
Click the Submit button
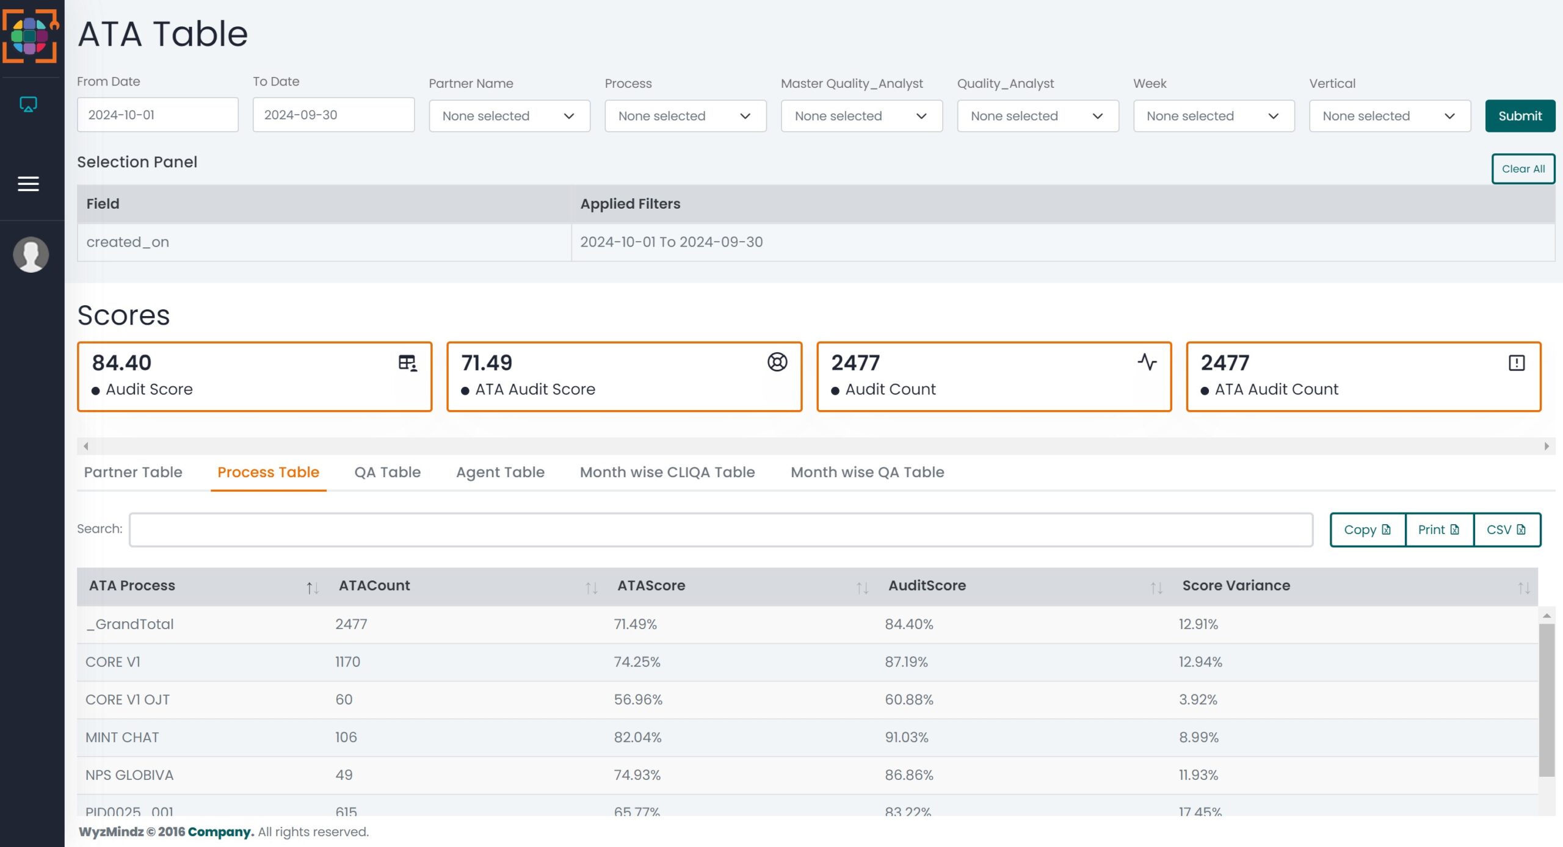(1520, 116)
